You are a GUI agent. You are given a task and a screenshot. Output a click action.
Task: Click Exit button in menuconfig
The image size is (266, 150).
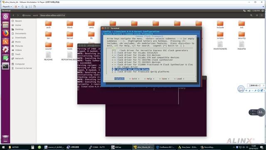(134, 79)
